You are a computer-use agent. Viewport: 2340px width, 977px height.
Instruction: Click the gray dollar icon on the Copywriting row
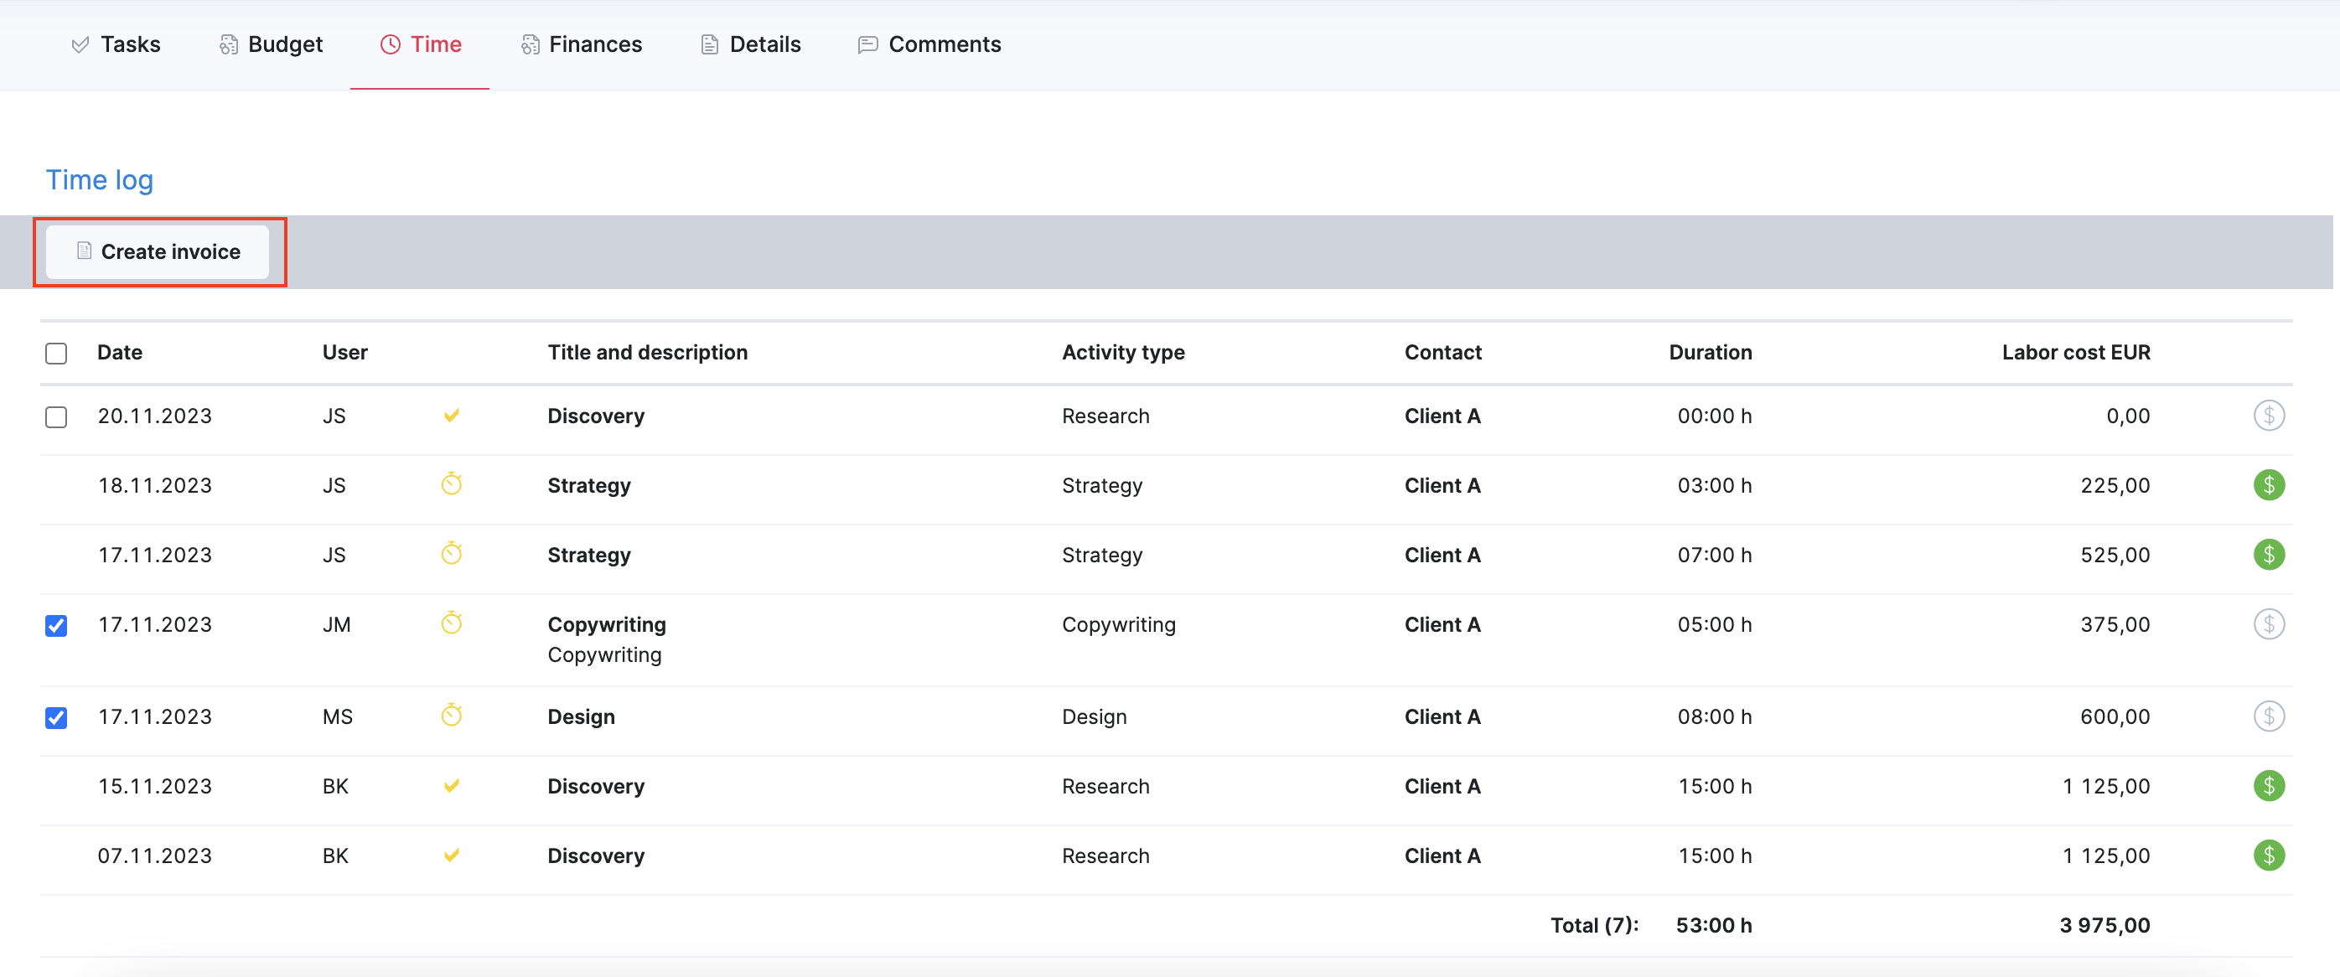coord(2270,623)
